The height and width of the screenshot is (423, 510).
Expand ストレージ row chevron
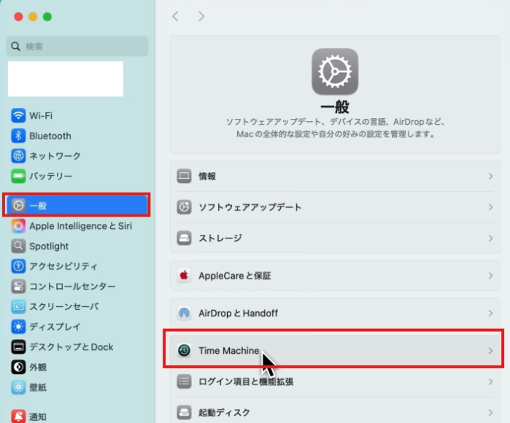coord(490,238)
